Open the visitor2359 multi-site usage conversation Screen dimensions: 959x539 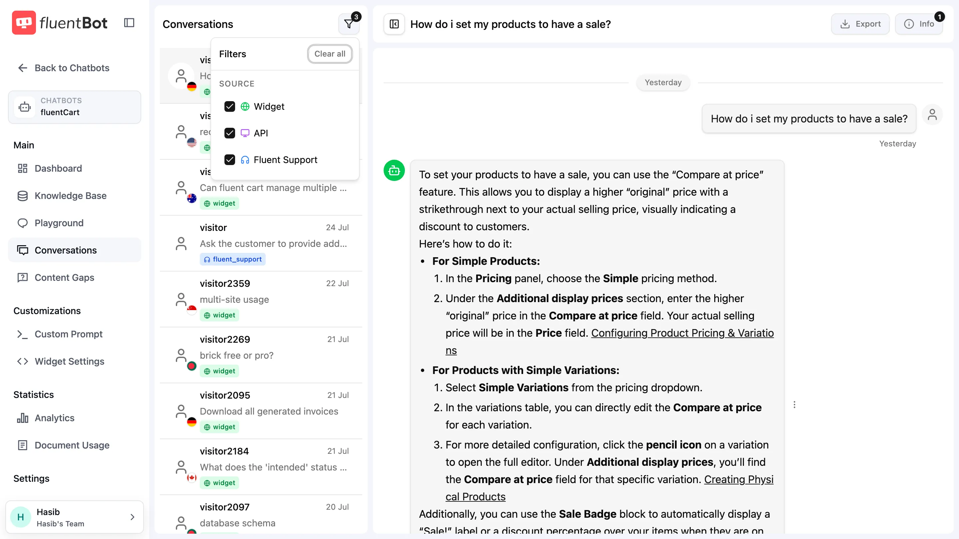[261, 299]
